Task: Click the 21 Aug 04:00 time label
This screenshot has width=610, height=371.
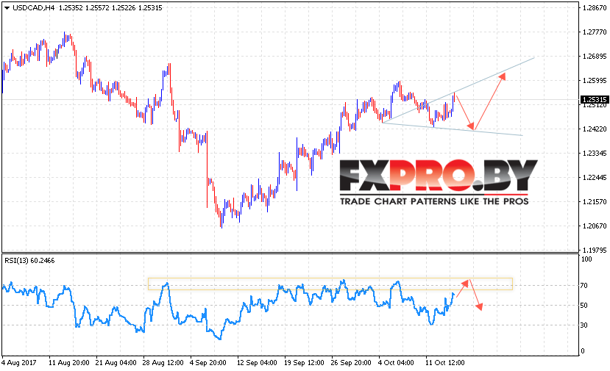Action: pos(116,362)
